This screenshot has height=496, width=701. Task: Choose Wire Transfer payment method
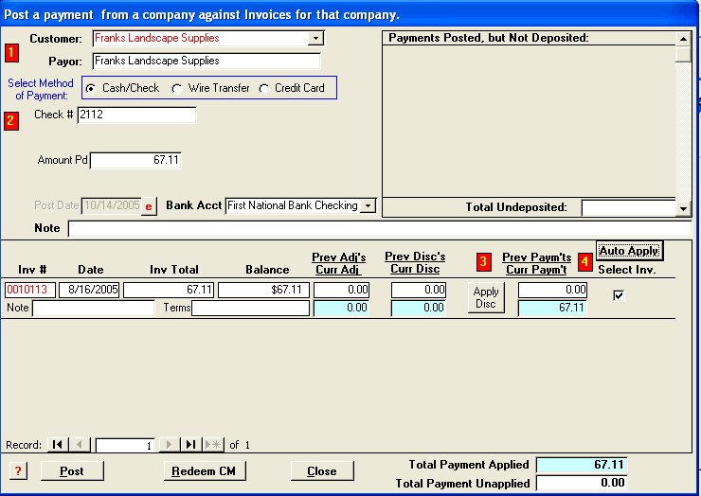tap(177, 88)
